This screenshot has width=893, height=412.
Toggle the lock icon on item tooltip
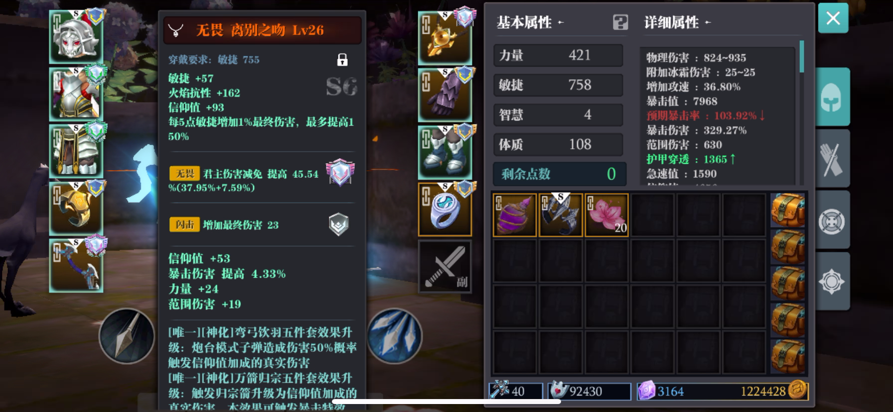click(342, 60)
